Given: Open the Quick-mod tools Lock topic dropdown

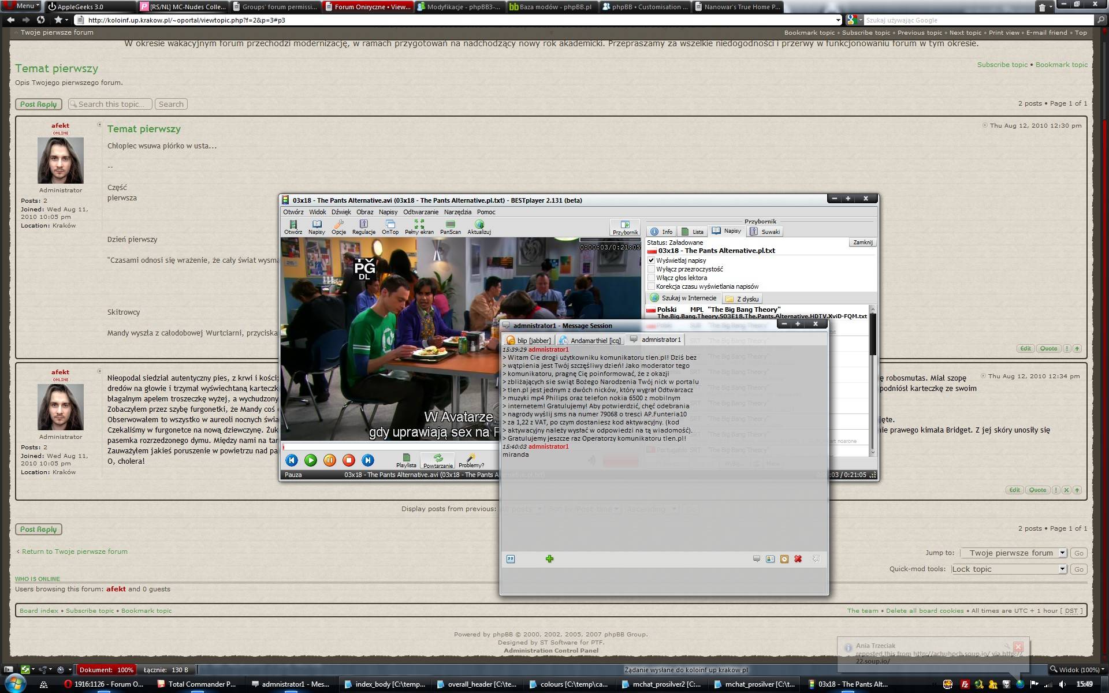Looking at the screenshot, I should pos(1009,569).
